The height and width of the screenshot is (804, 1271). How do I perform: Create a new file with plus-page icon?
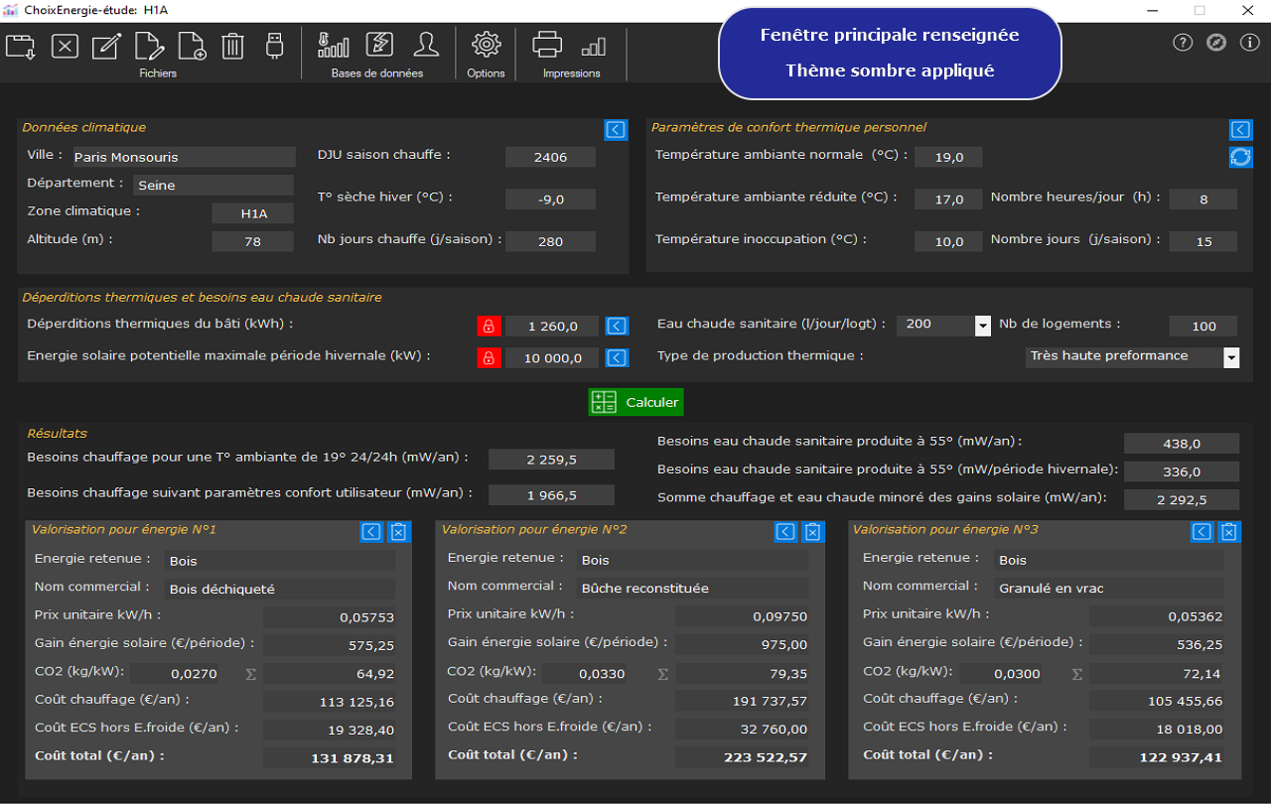192,47
